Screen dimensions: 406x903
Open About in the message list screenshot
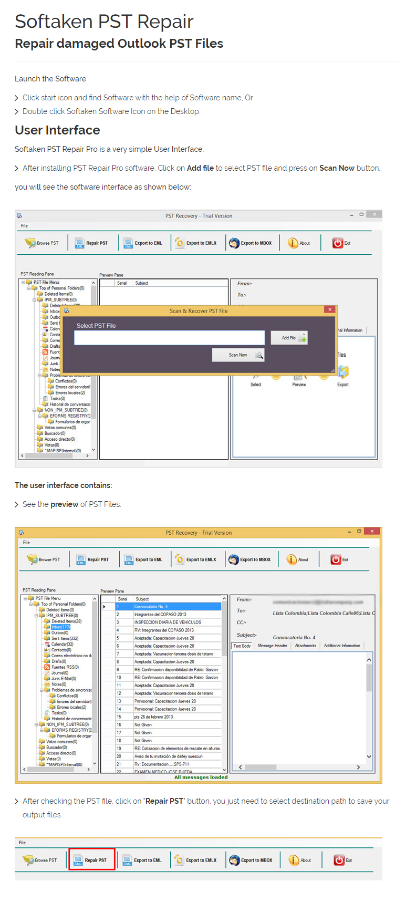pos(298,559)
